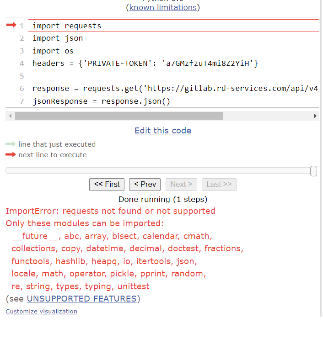Click the execution step slider handle
Screen dimensions: 323x339
point(313,171)
